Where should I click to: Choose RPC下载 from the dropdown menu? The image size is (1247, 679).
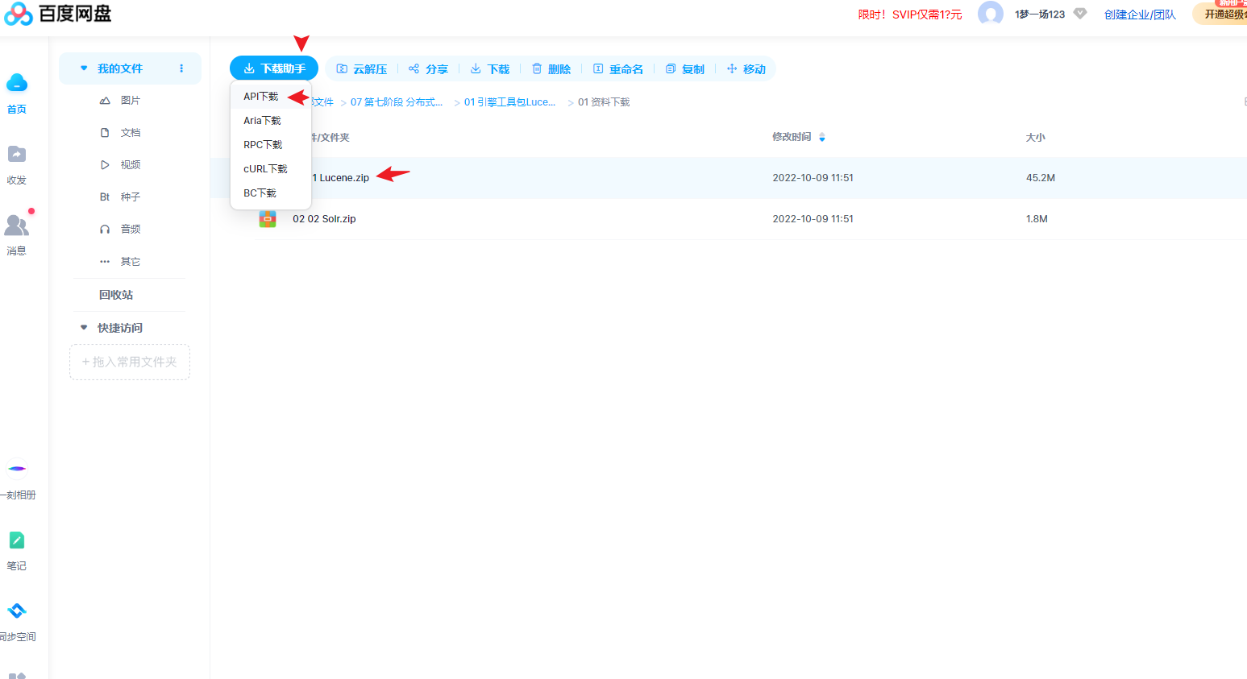[263, 145]
